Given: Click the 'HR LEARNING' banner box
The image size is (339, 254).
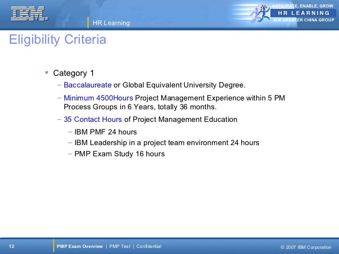Looking at the screenshot, I should pyautogui.click(x=303, y=13).
